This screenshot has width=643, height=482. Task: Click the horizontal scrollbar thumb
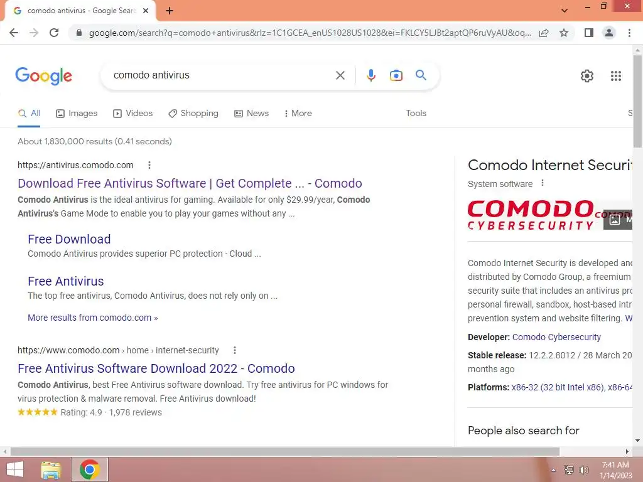tap(284, 452)
